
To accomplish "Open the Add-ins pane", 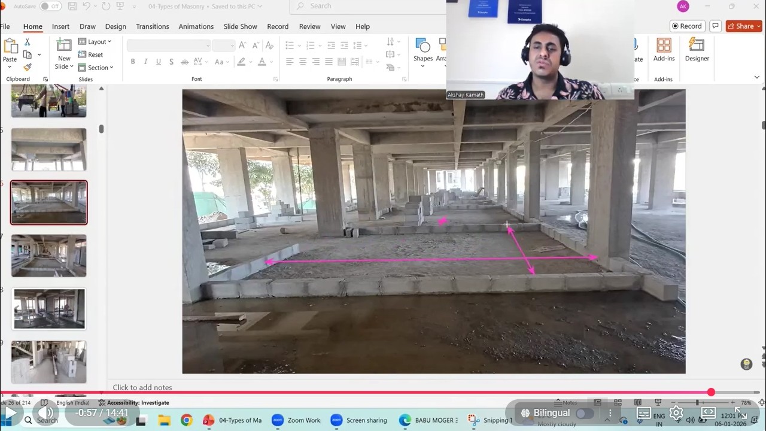I will point(664,50).
